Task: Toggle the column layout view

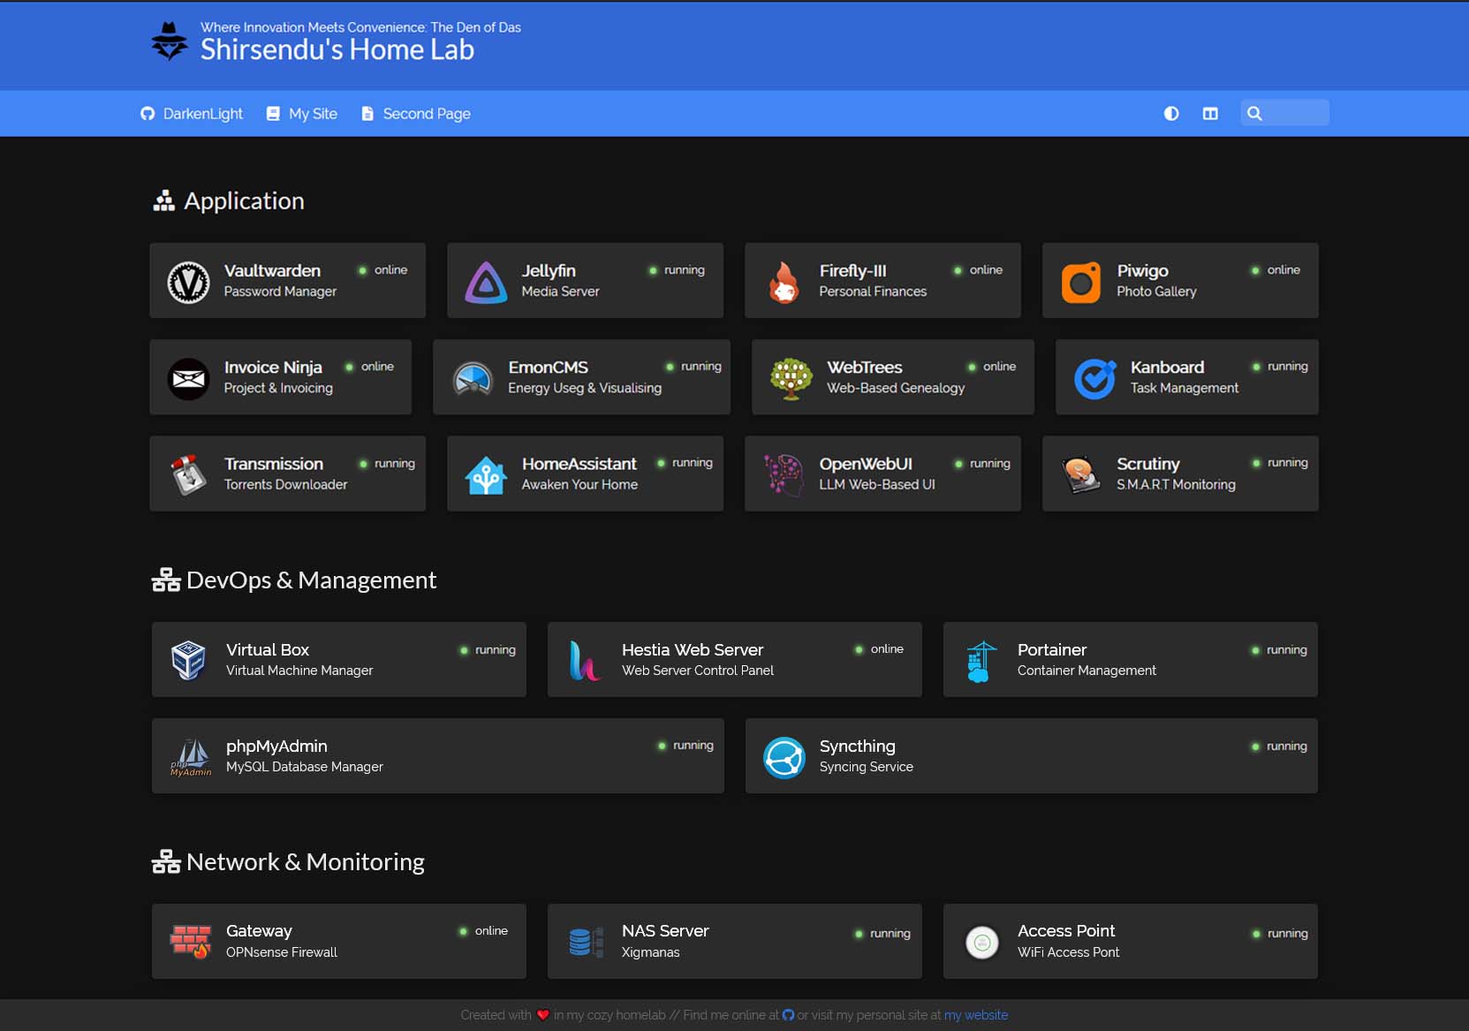Action: [1209, 113]
